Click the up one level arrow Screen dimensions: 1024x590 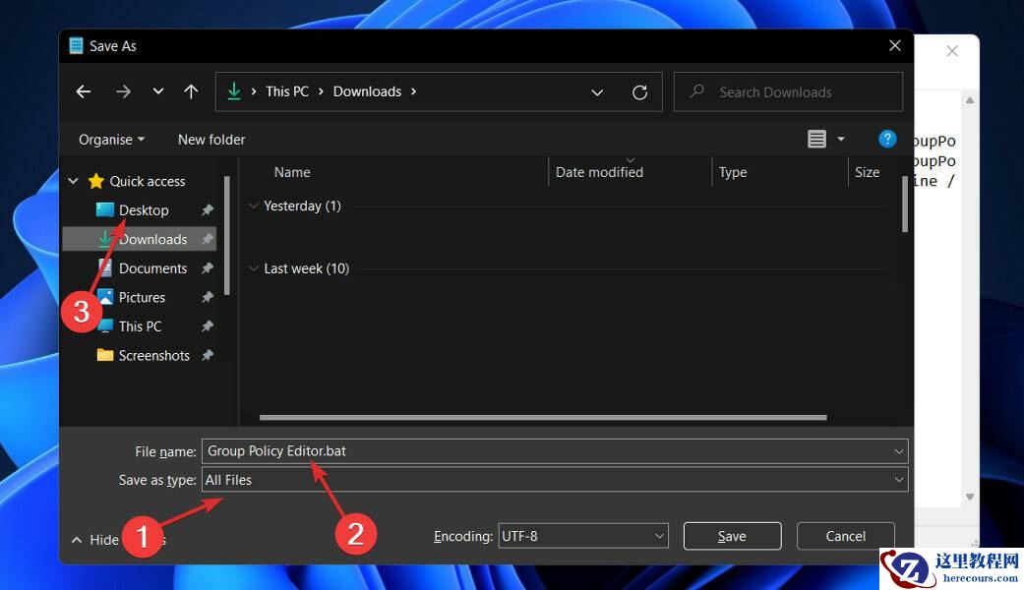coord(191,91)
